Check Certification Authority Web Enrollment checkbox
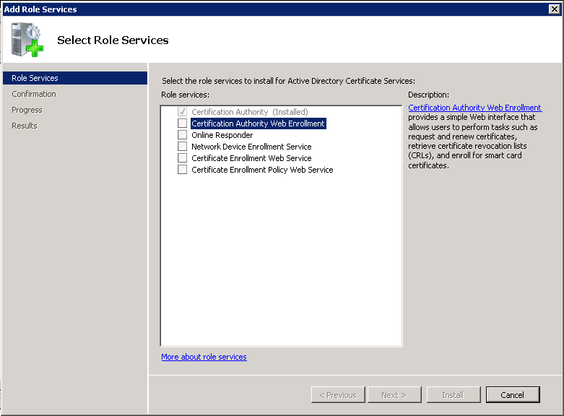The image size is (564, 416). pyautogui.click(x=183, y=123)
